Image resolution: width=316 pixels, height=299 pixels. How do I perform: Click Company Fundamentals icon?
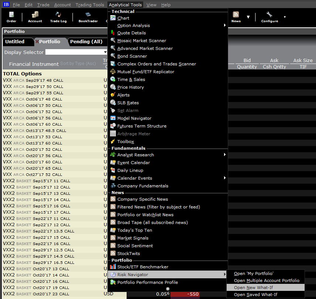(113, 186)
